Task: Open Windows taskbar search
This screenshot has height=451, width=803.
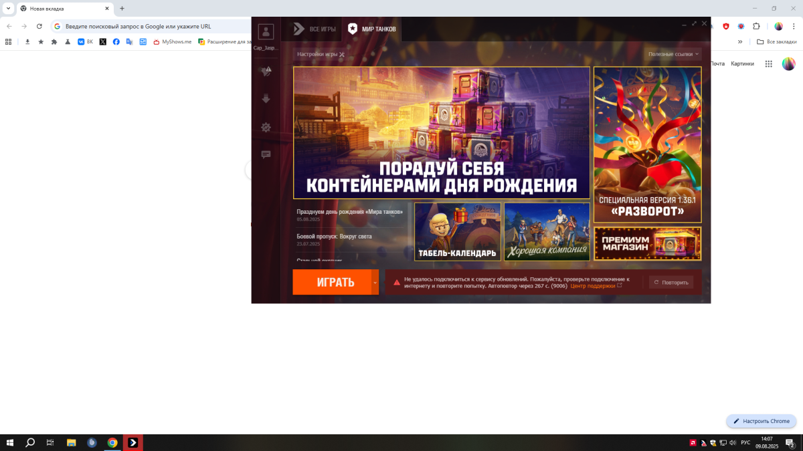Action: tap(30, 442)
